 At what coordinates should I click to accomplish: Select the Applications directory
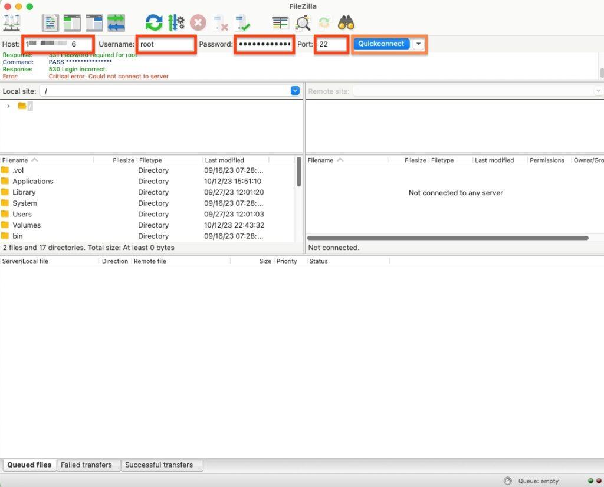(x=147, y=182)
